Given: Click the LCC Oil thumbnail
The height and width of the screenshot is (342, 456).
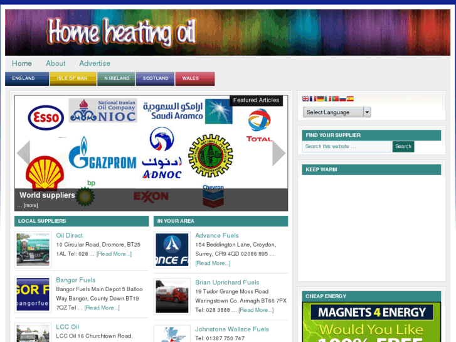Looking at the screenshot, I should click(33, 333).
